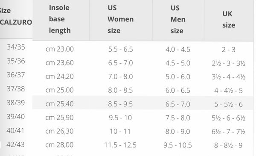Select the highlighted 38/39 size row label

(x=16, y=103)
